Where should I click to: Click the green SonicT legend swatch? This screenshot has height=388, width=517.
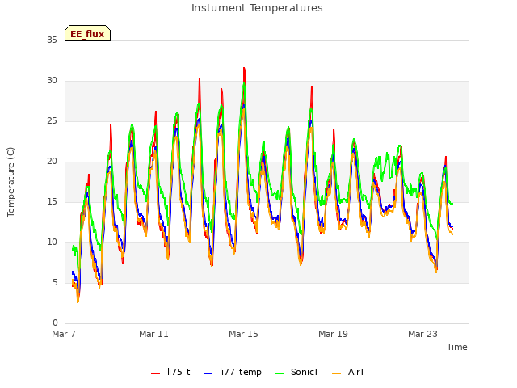click(280, 373)
